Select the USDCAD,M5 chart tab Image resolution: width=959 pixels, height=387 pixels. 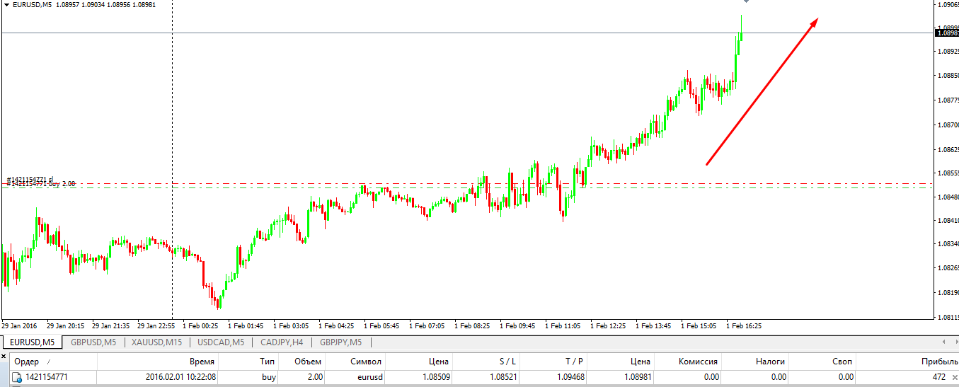pos(221,342)
